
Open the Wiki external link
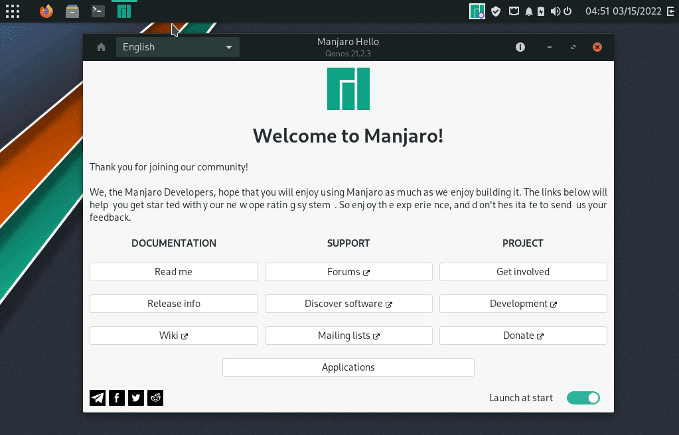(174, 336)
